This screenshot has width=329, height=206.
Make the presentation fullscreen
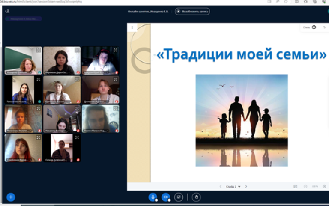[x=324, y=187]
